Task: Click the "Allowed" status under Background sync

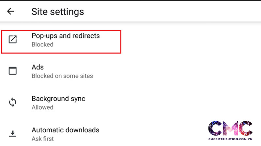Action: pyautogui.click(x=42, y=107)
